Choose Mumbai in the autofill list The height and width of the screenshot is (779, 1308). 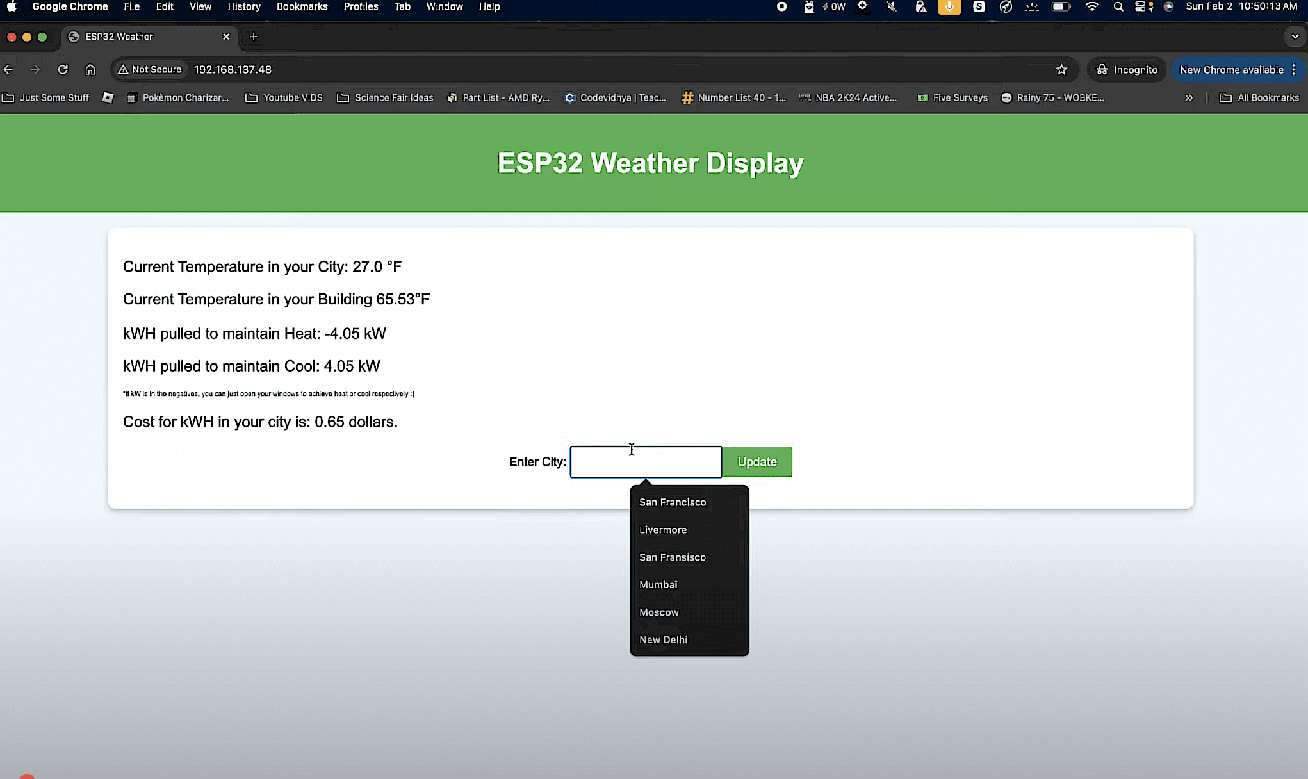click(658, 585)
